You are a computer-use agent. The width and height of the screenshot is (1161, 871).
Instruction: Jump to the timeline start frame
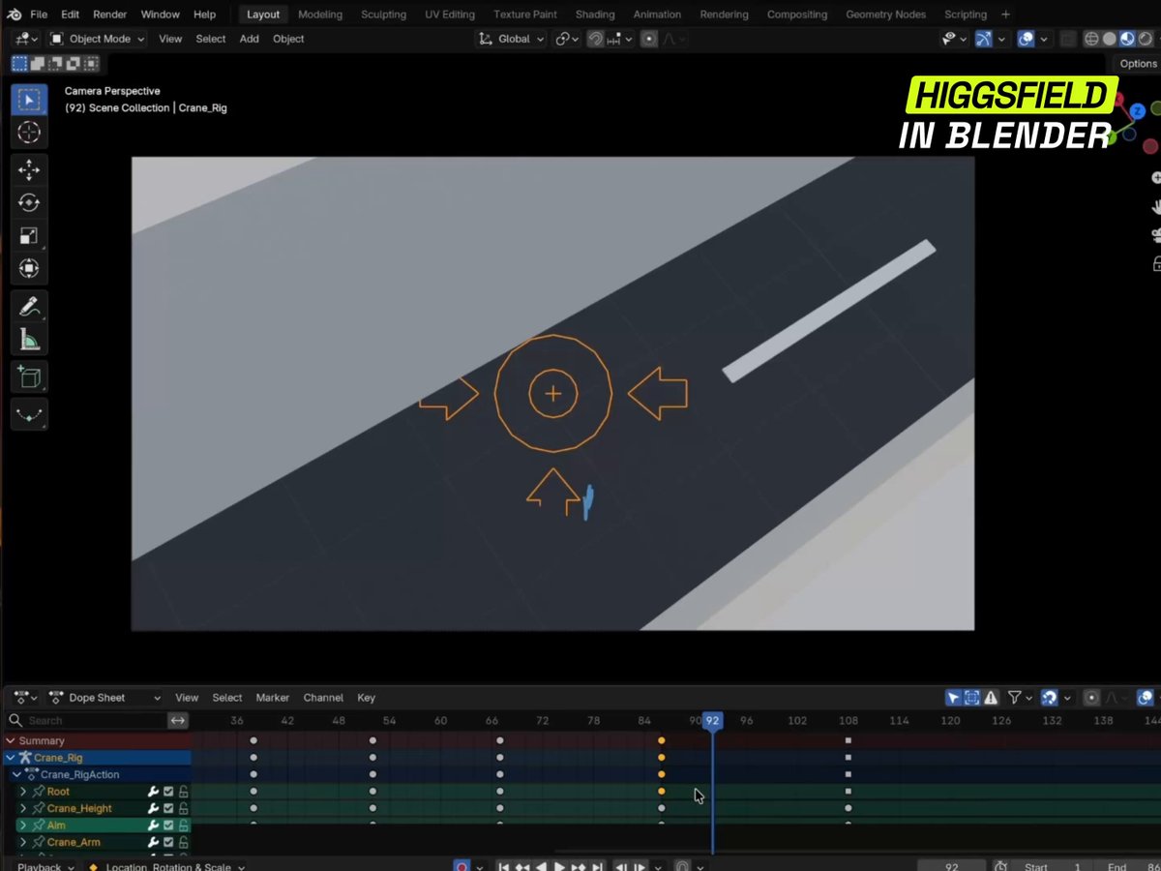click(x=503, y=867)
